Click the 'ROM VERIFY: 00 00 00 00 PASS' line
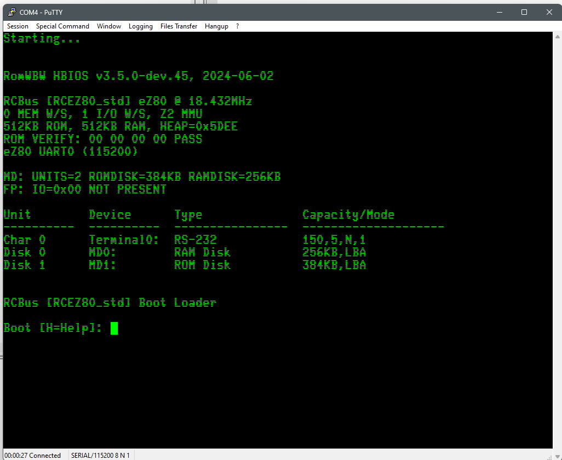This screenshot has width=562, height=460. [x=103, y=139]
